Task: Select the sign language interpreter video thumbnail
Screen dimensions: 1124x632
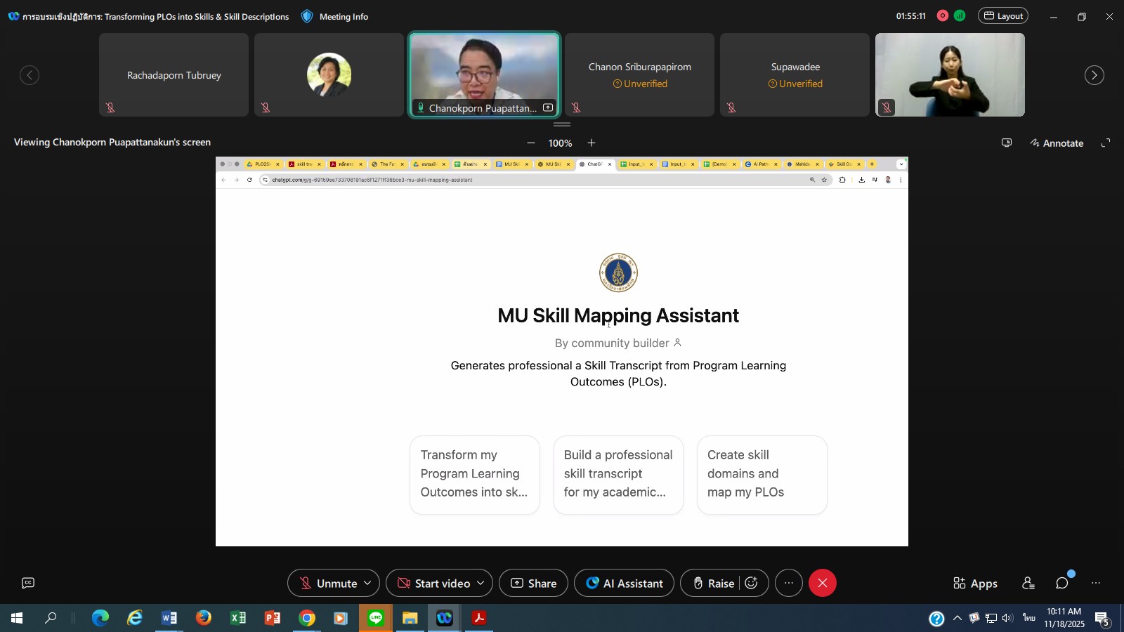Action: click(x=950, y=74)
